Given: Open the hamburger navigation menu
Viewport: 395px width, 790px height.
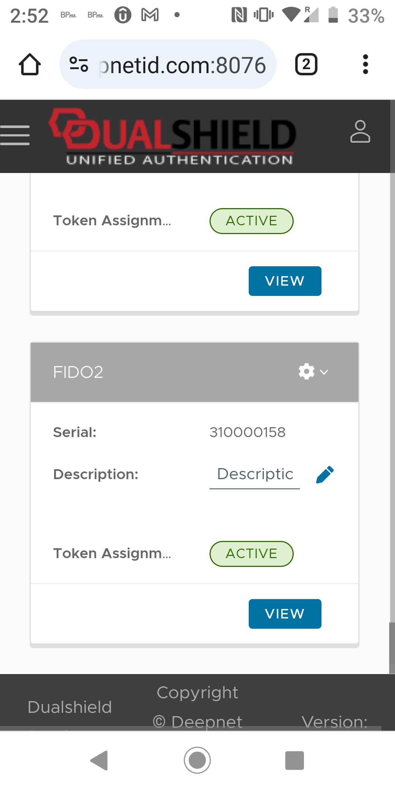Looking at the screenshot, I should click(x=15, y=135).
